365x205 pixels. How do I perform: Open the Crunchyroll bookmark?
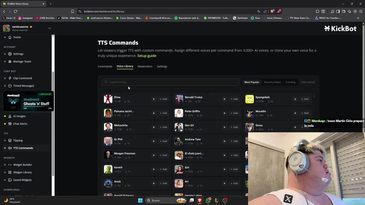click(158, 18)
